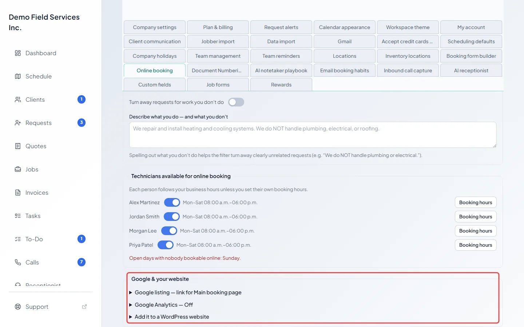This screenshot has width=524, height=327.
Task: Open the Company settings tab
Action: tap(155, 27)
